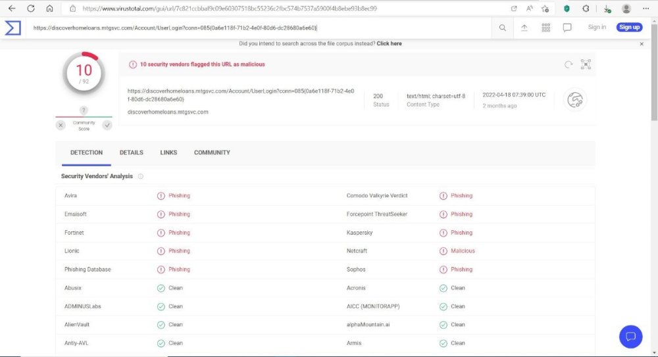Open the Links tab
The height and width of the screenshot is (357, 658).
pos(168,153)
